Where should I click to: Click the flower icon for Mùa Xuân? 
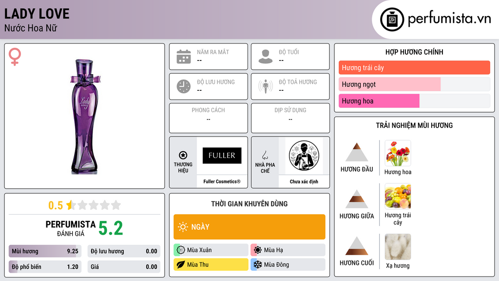(x=181, y=250)
